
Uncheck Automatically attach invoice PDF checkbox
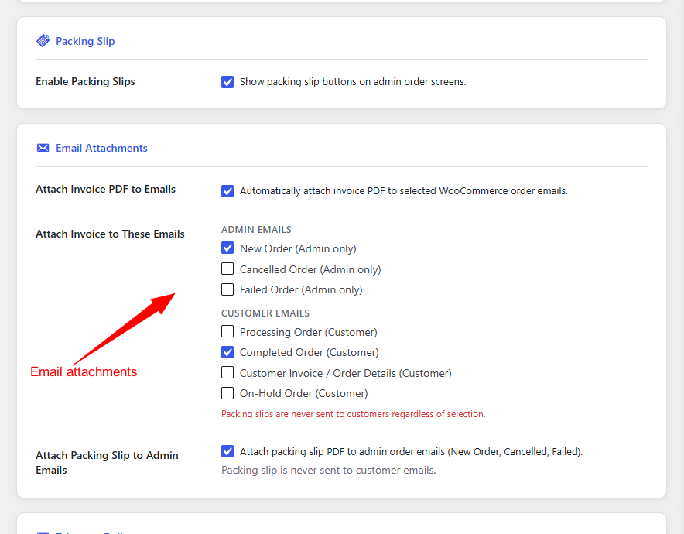click(227, 190)
